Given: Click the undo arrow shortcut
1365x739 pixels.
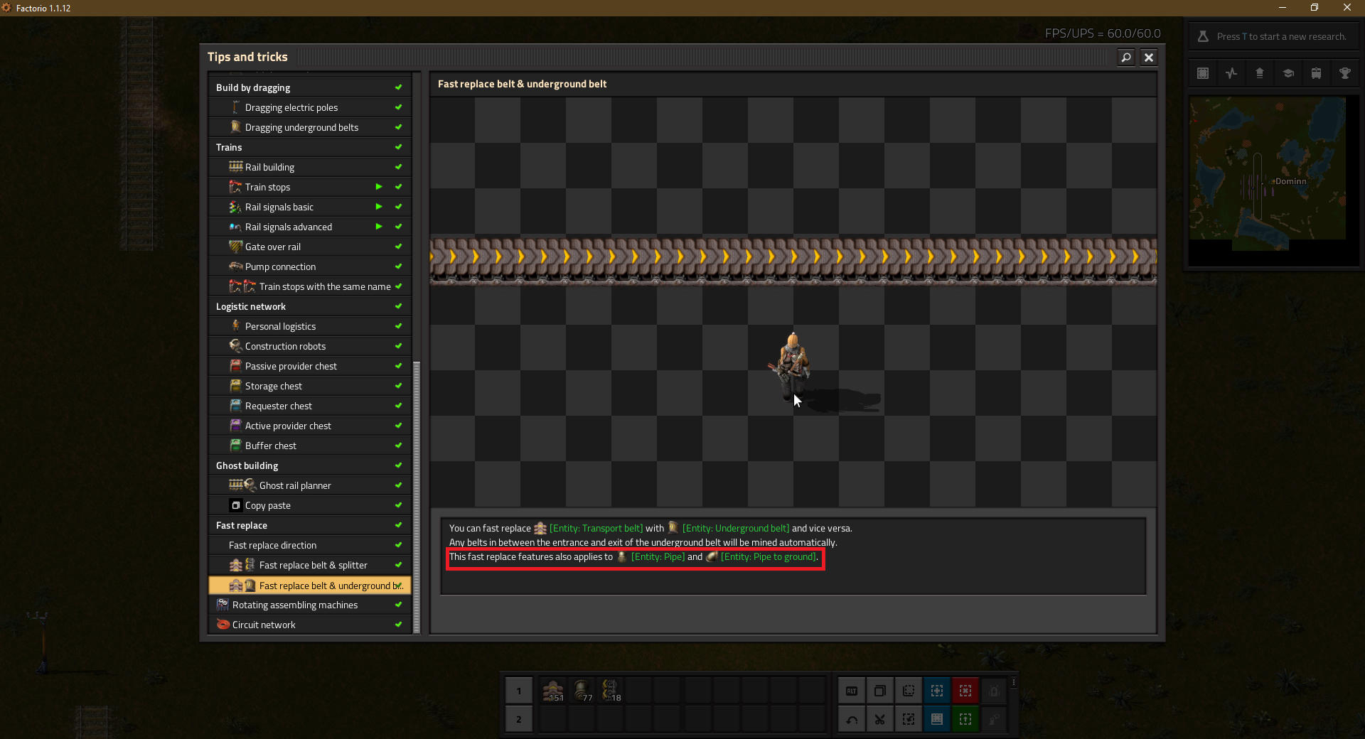Looking at the screenshot, I should coord(852,719).
